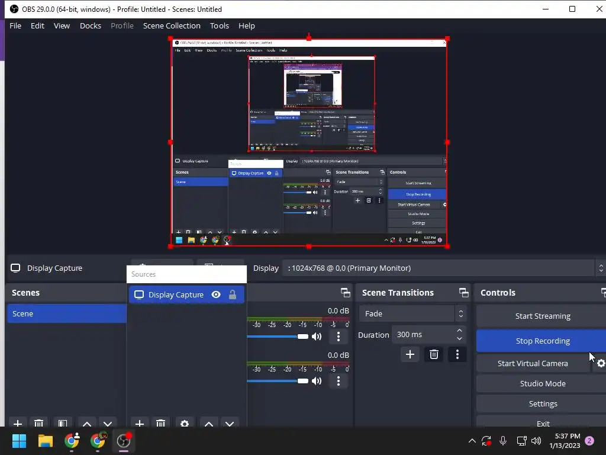Lock the Display Capture source

[232, 295]
